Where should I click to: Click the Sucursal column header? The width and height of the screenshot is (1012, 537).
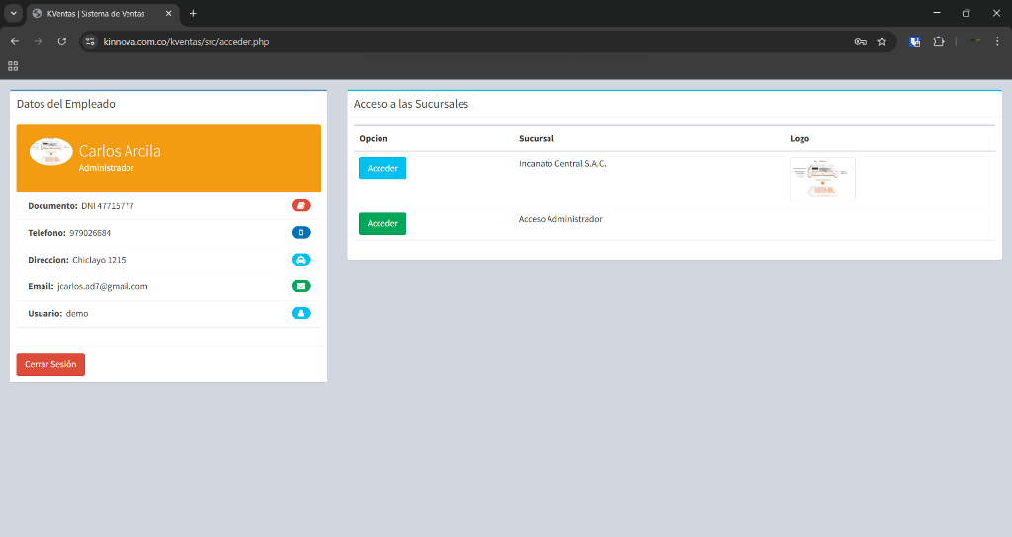(537, 138)
